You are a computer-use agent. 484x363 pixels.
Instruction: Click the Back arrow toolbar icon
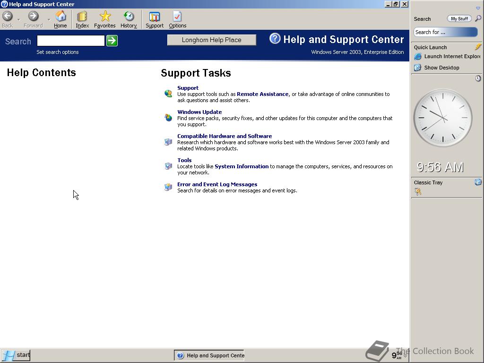pos(8,16)
